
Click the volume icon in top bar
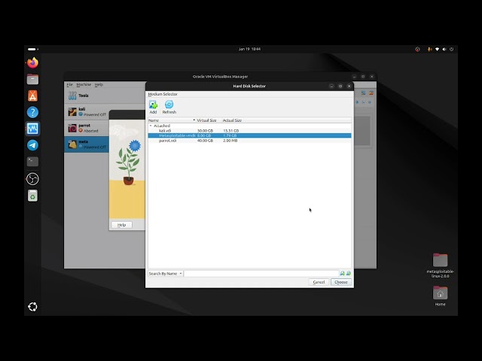coord(444,49)
